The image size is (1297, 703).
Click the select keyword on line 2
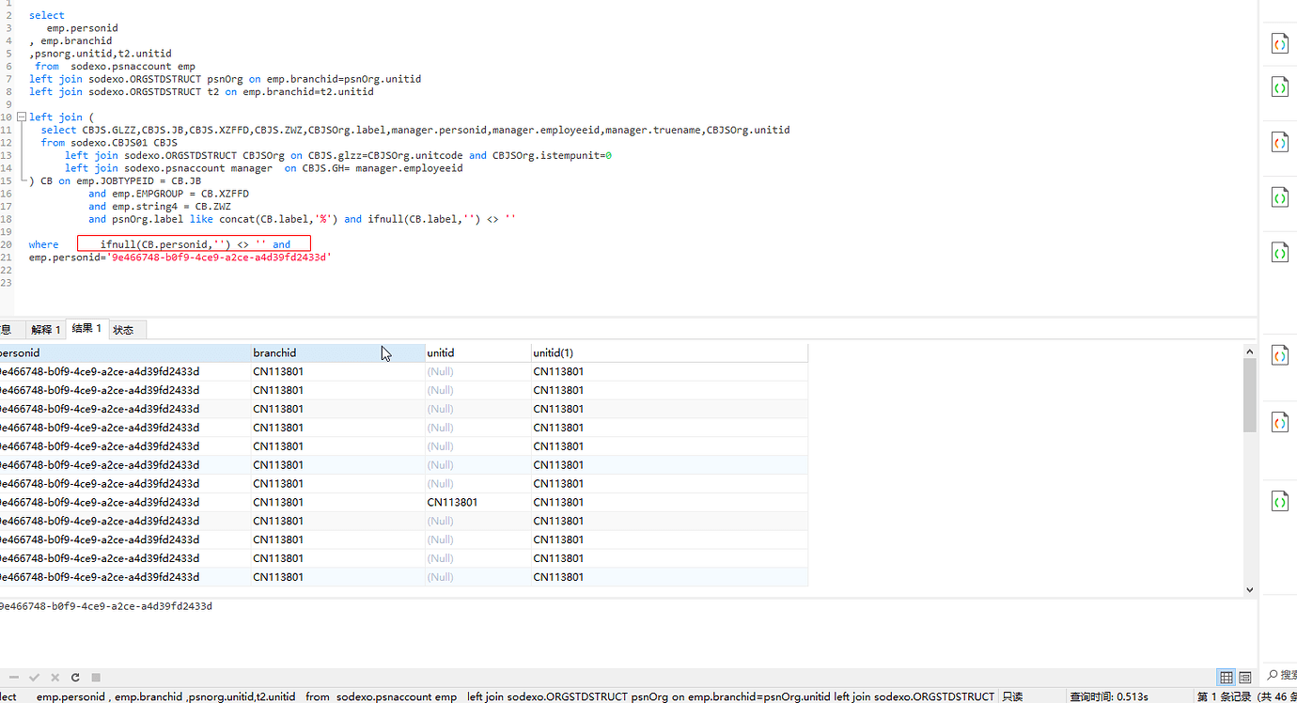(x=47, y=15)
